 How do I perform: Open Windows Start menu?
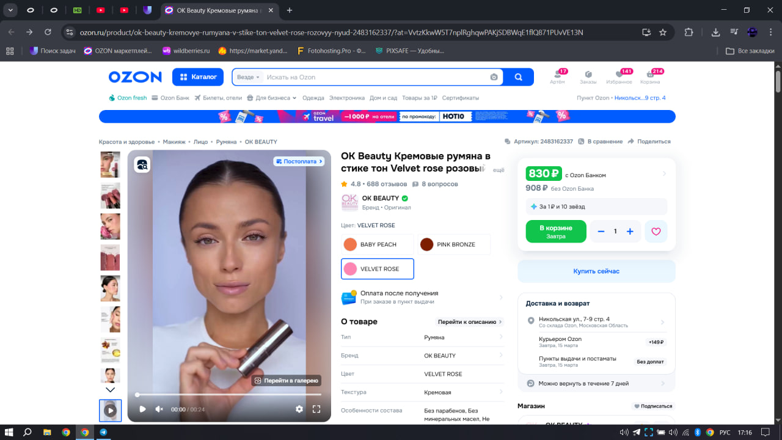coord(9,432)
